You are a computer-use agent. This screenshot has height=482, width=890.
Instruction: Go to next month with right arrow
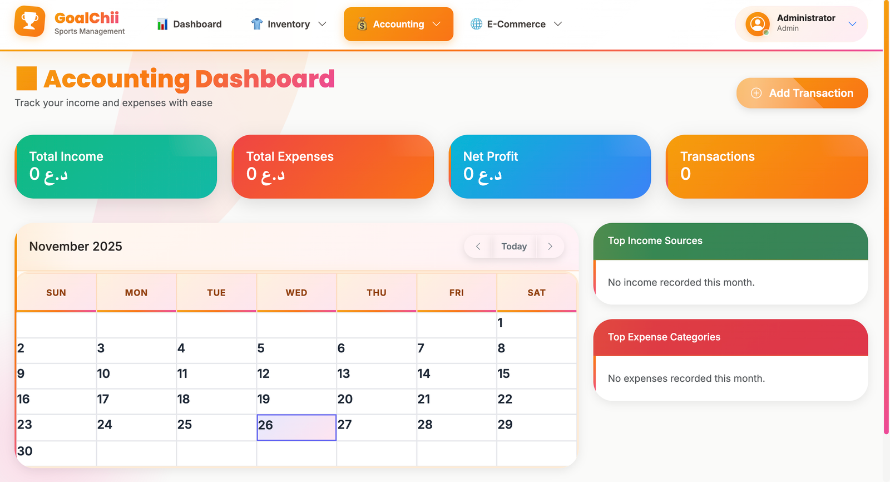tap(550, 247)
